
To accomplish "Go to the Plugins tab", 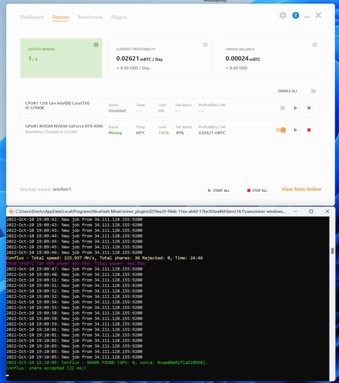I will (x=119, y=17).
